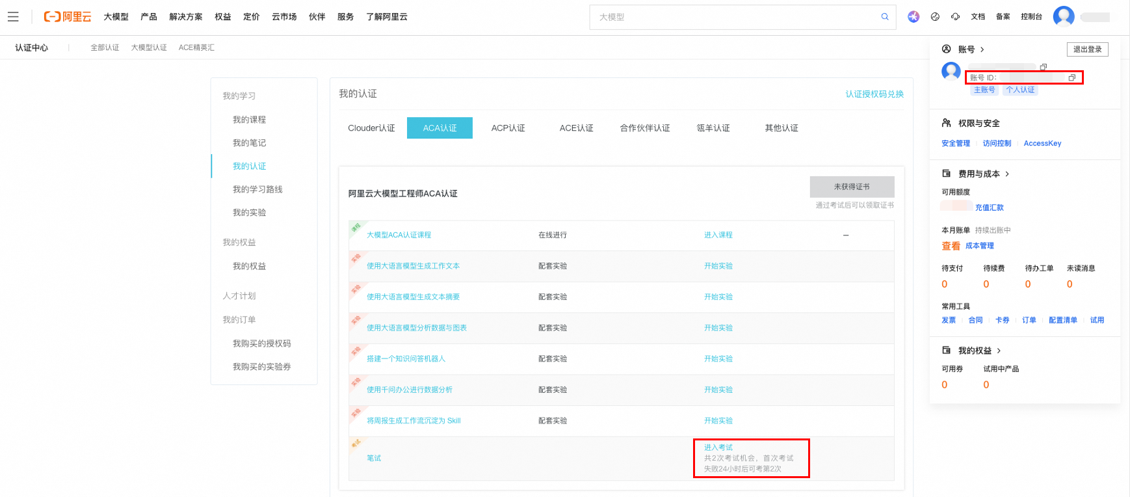
Task: Click the search magnifier icon
Action: click(885, 17)
